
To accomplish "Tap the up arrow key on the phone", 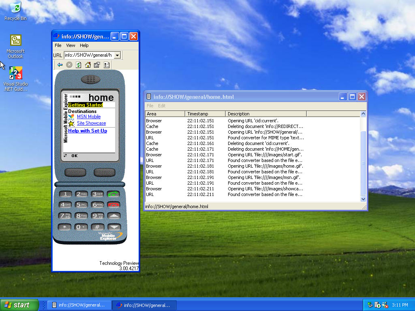I will pos(114,215).
